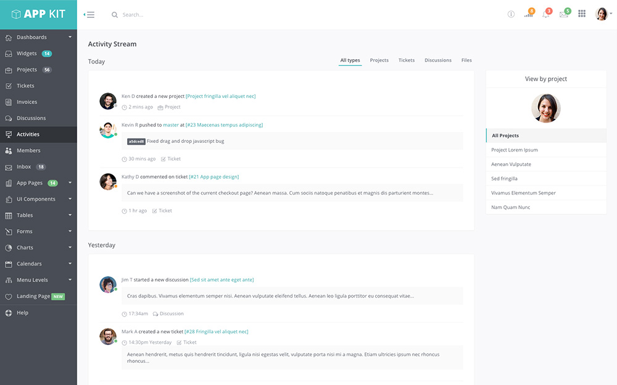Switch to the Discussions filter tab

[437, 60]
